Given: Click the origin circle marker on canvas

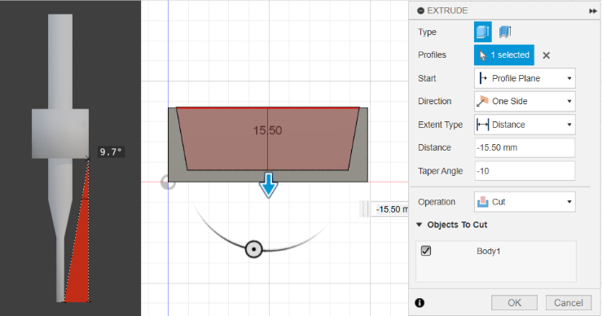Looking at the screenshot, I should pyautogui.click(x=168, y=182).
